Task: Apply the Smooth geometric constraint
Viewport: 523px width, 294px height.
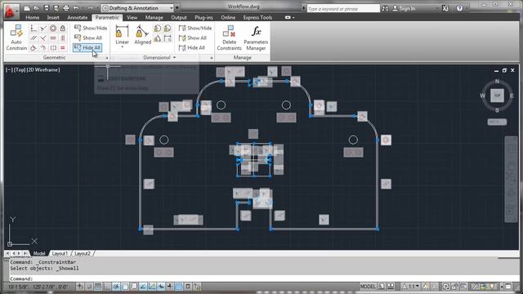Action: [43, 47]
